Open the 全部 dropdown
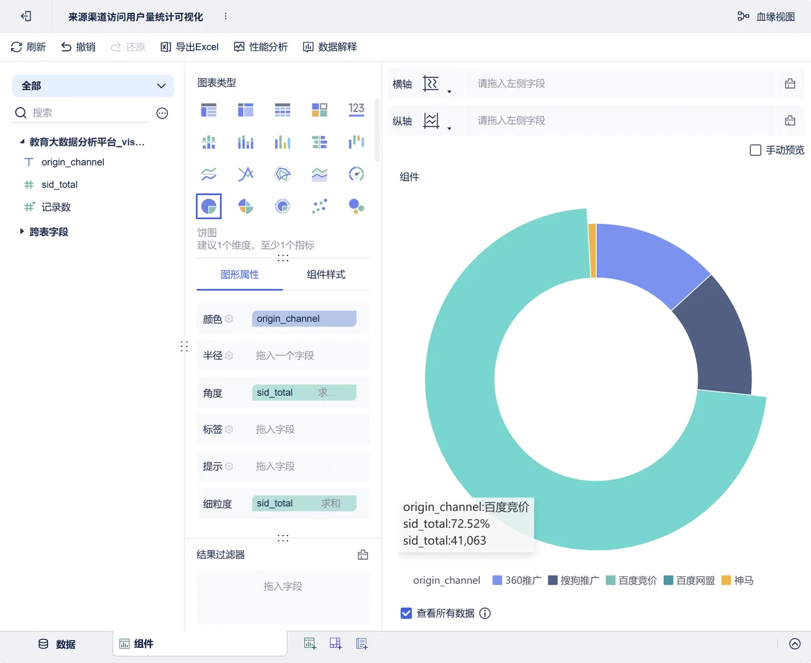This screenshot has width=811, height=663. click(x=93, y=86)
